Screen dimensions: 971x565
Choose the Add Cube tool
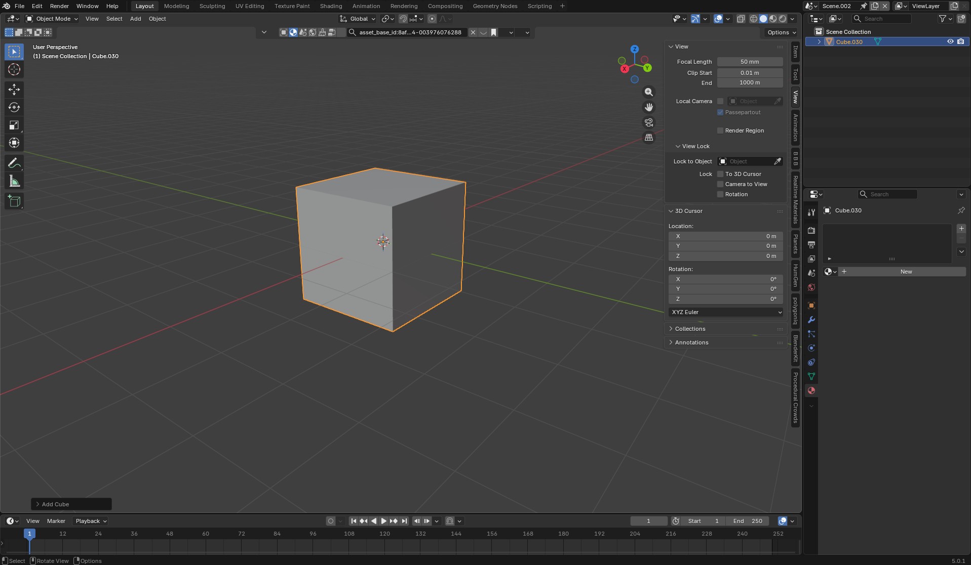pyautogui.click(x=14, y=201)
